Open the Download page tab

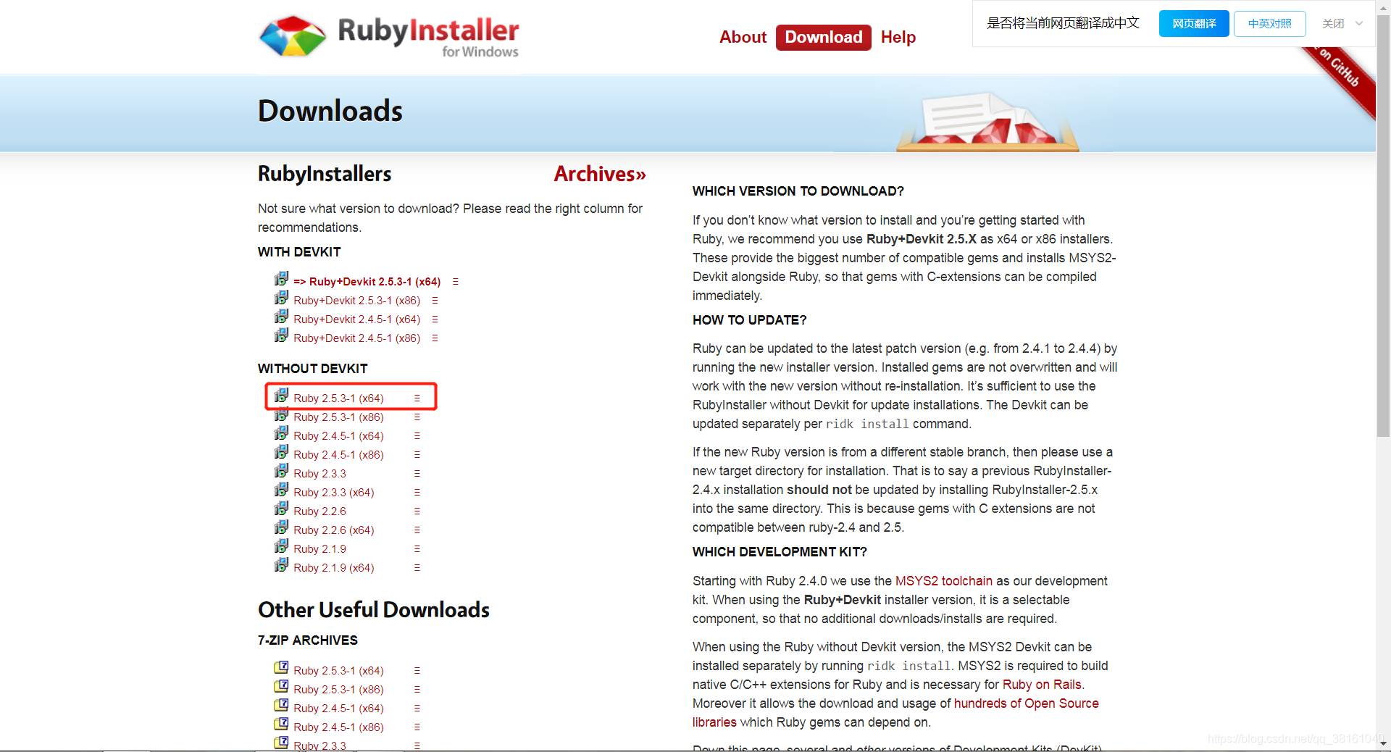pyautogui.click(x=824, y=38)
